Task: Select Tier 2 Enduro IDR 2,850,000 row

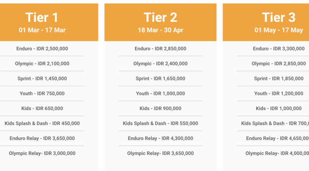Action: tap(160, 49)
